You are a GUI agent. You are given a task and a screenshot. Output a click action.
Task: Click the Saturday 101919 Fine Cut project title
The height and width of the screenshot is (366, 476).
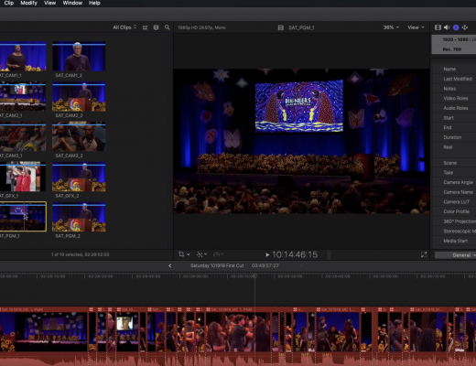[217, 265]
